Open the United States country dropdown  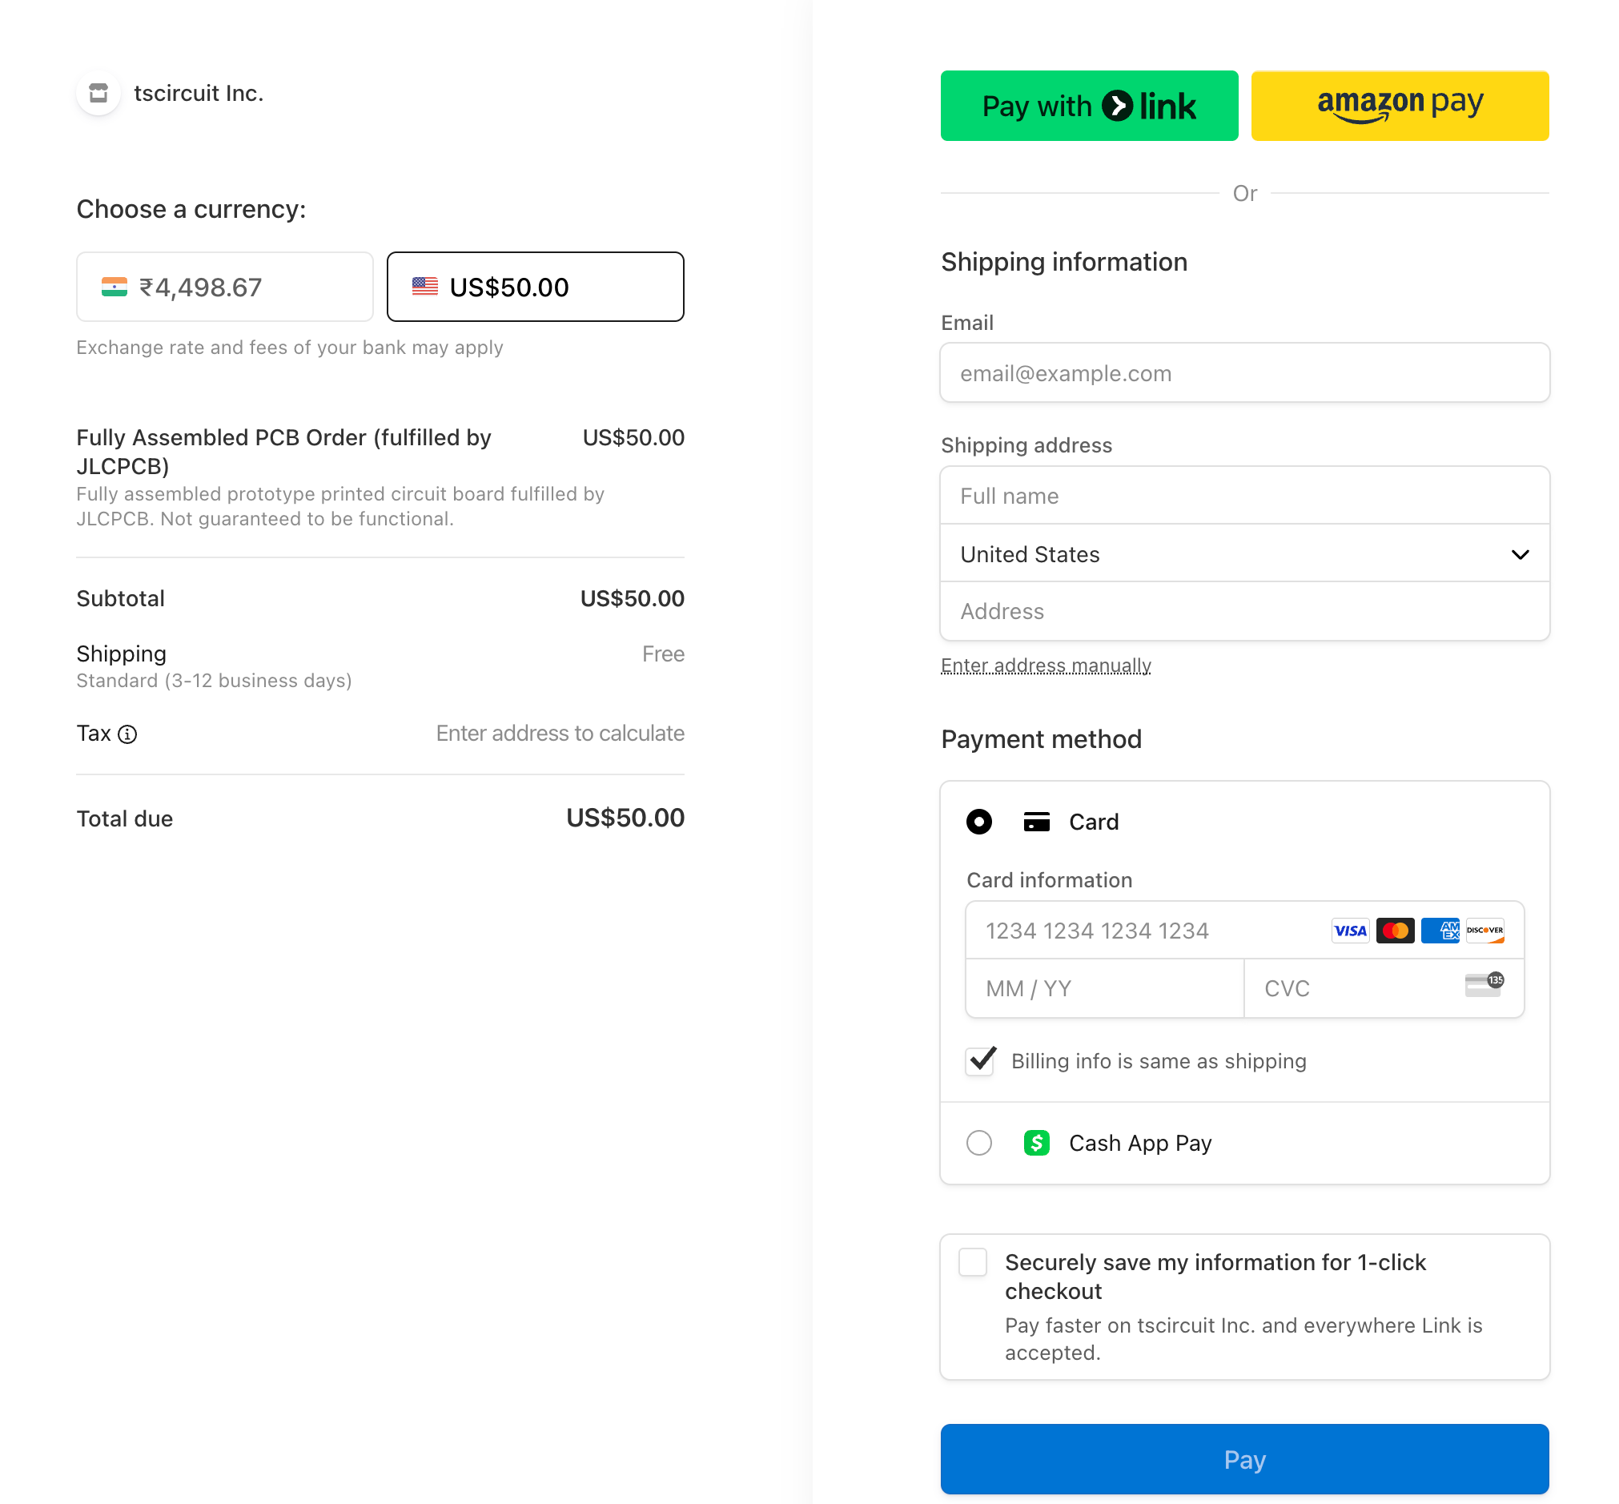[x=1244, y=554]
